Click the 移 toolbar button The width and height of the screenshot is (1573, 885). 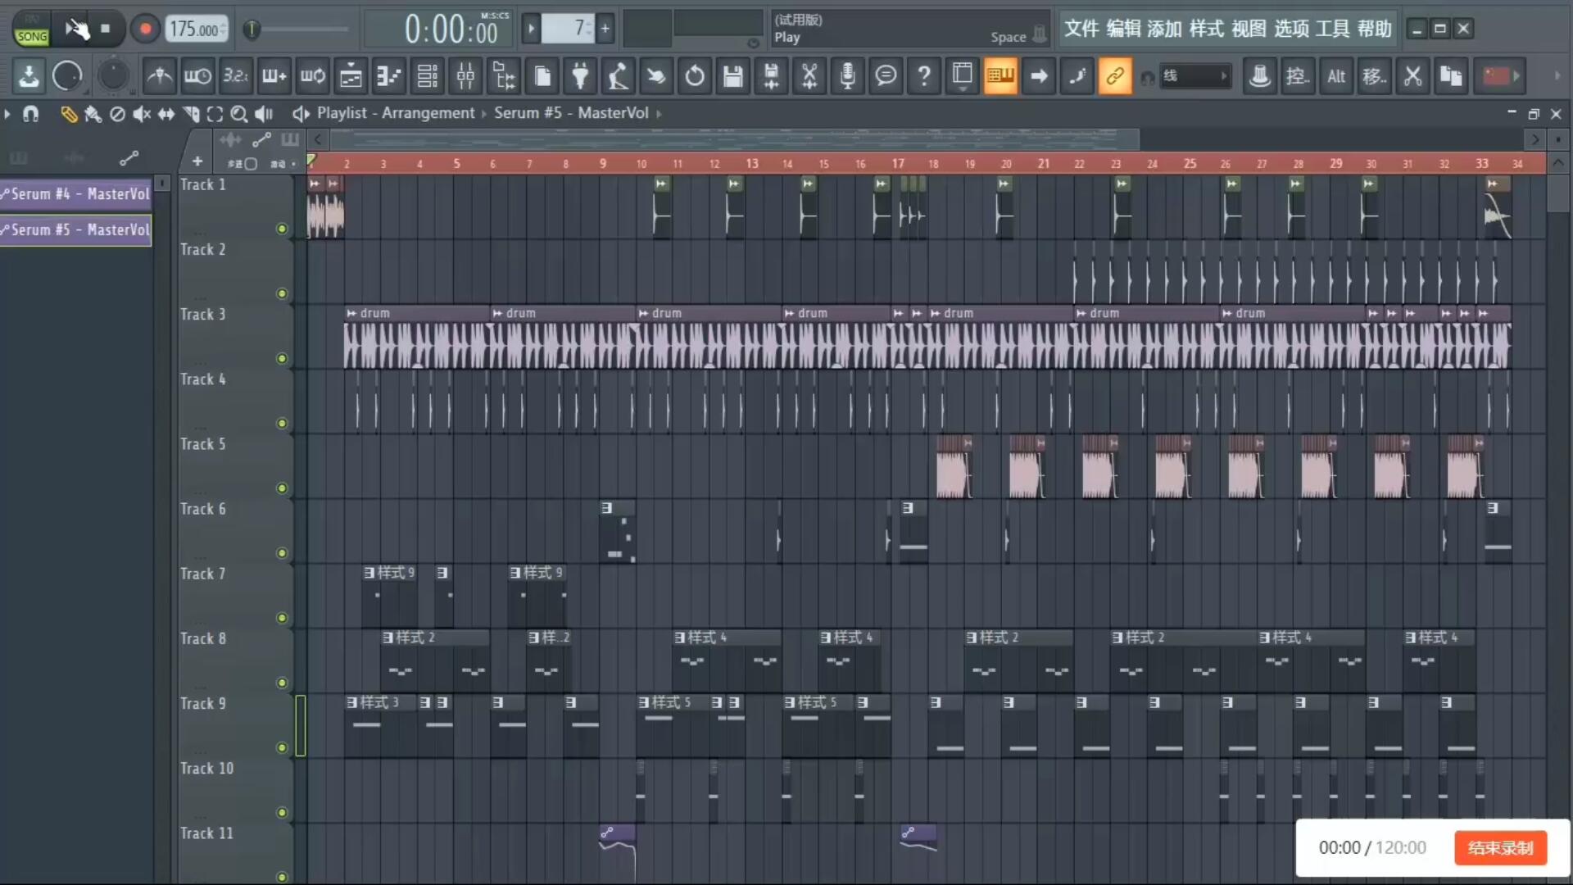(1374, 76)
